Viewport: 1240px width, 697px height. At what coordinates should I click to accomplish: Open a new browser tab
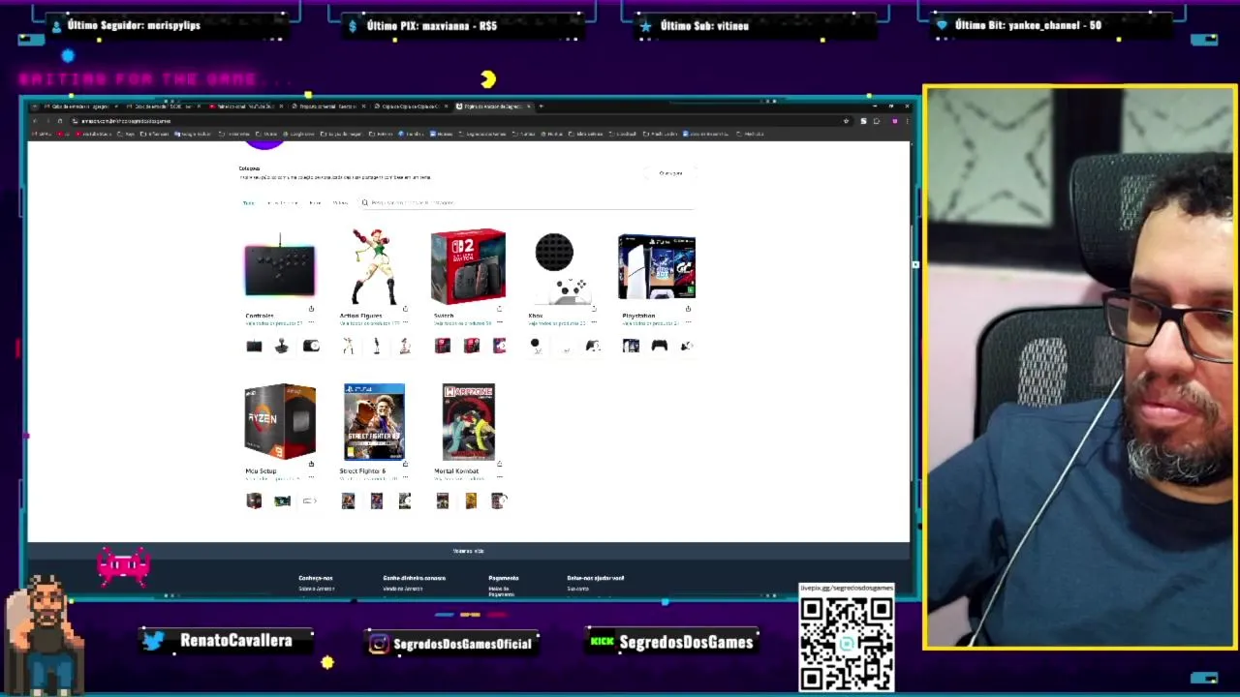tap(542, 106)
